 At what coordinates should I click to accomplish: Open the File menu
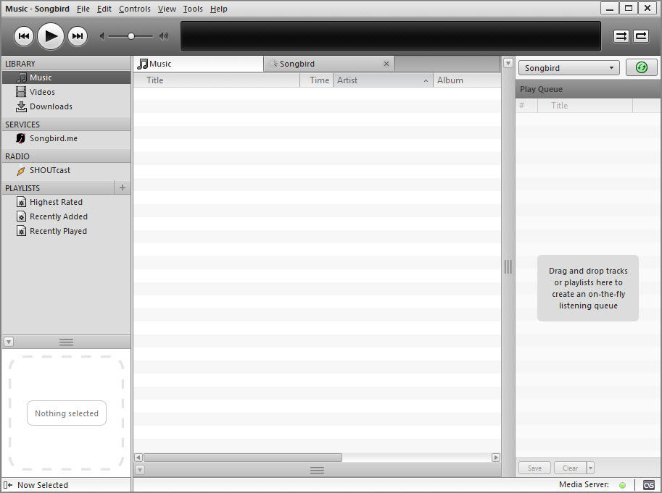point(83,9)
